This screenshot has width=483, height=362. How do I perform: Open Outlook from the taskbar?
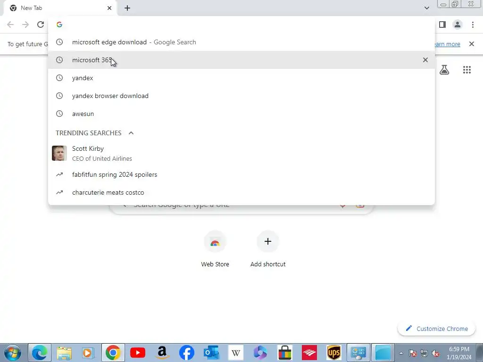(x=211, y=353)
